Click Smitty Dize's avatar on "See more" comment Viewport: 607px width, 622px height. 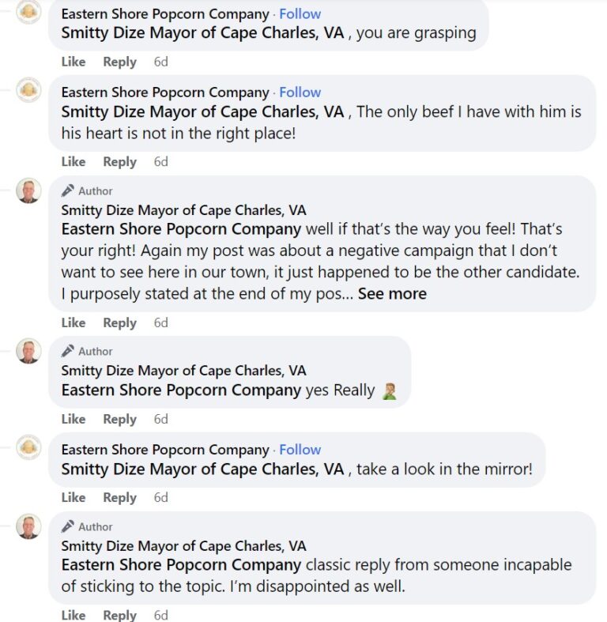[29, 190]
